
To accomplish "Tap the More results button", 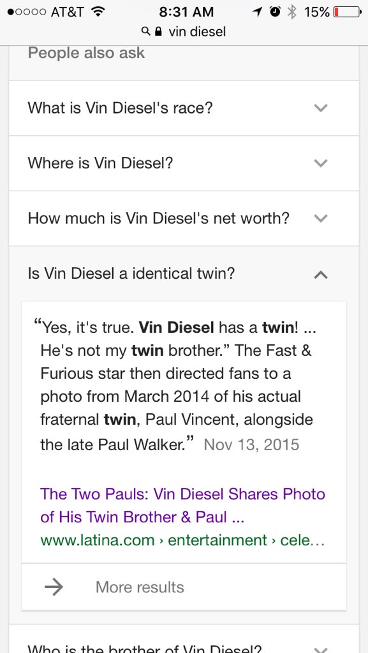I will pos(184,587).
